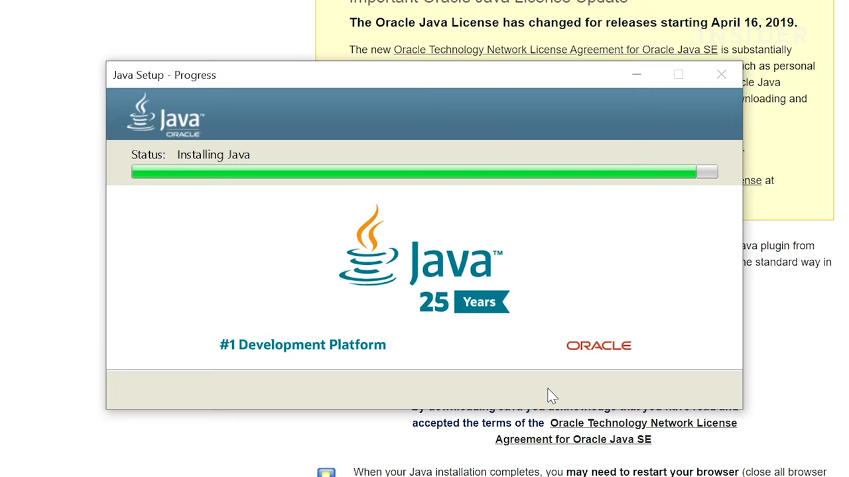Click the '#1 Development Platform' text
This screenshot has height=477, width=849.
(302, 344)
